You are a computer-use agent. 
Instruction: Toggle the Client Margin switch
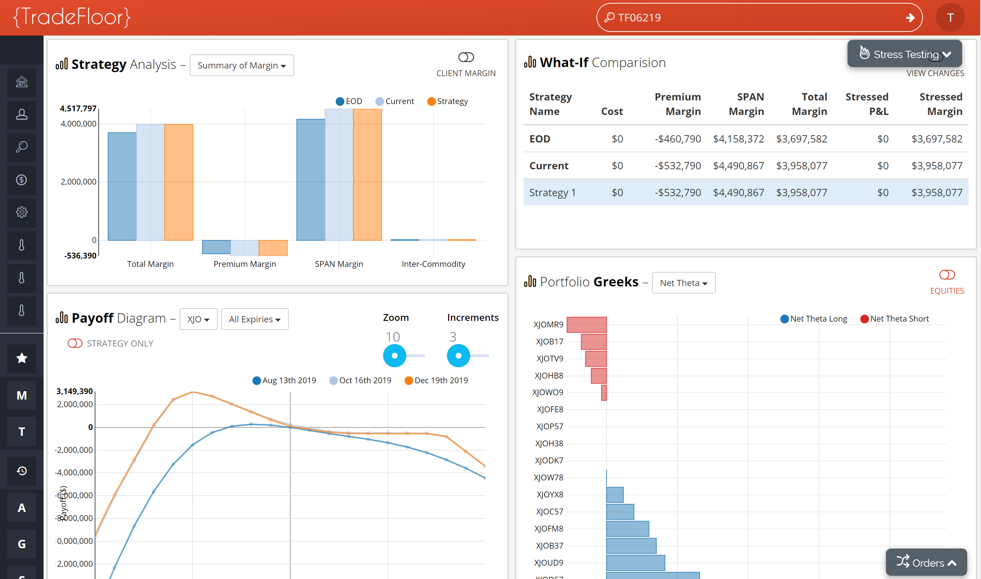click(466, 57)
